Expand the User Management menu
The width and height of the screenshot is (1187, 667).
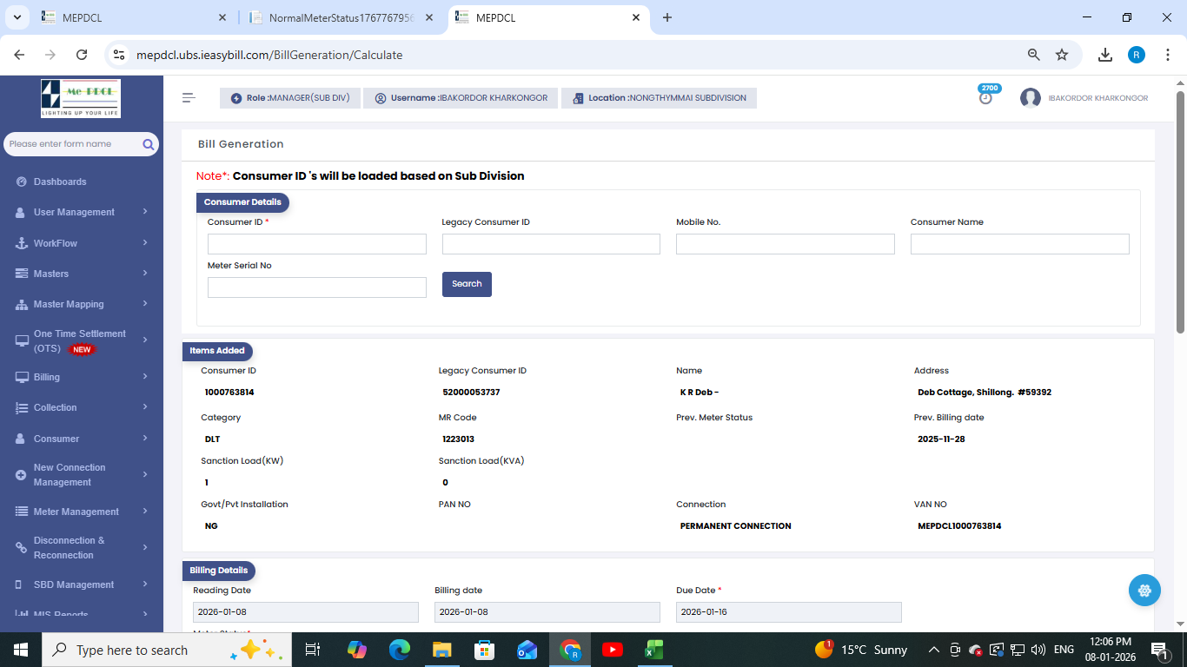click(x=74, y=212)
